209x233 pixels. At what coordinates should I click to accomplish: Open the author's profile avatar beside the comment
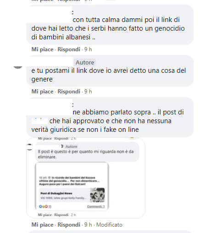18,67
